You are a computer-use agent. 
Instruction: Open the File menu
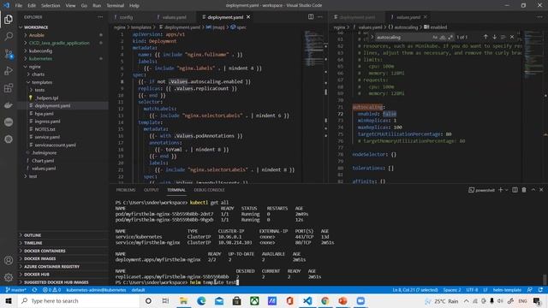tap(19, 5)
